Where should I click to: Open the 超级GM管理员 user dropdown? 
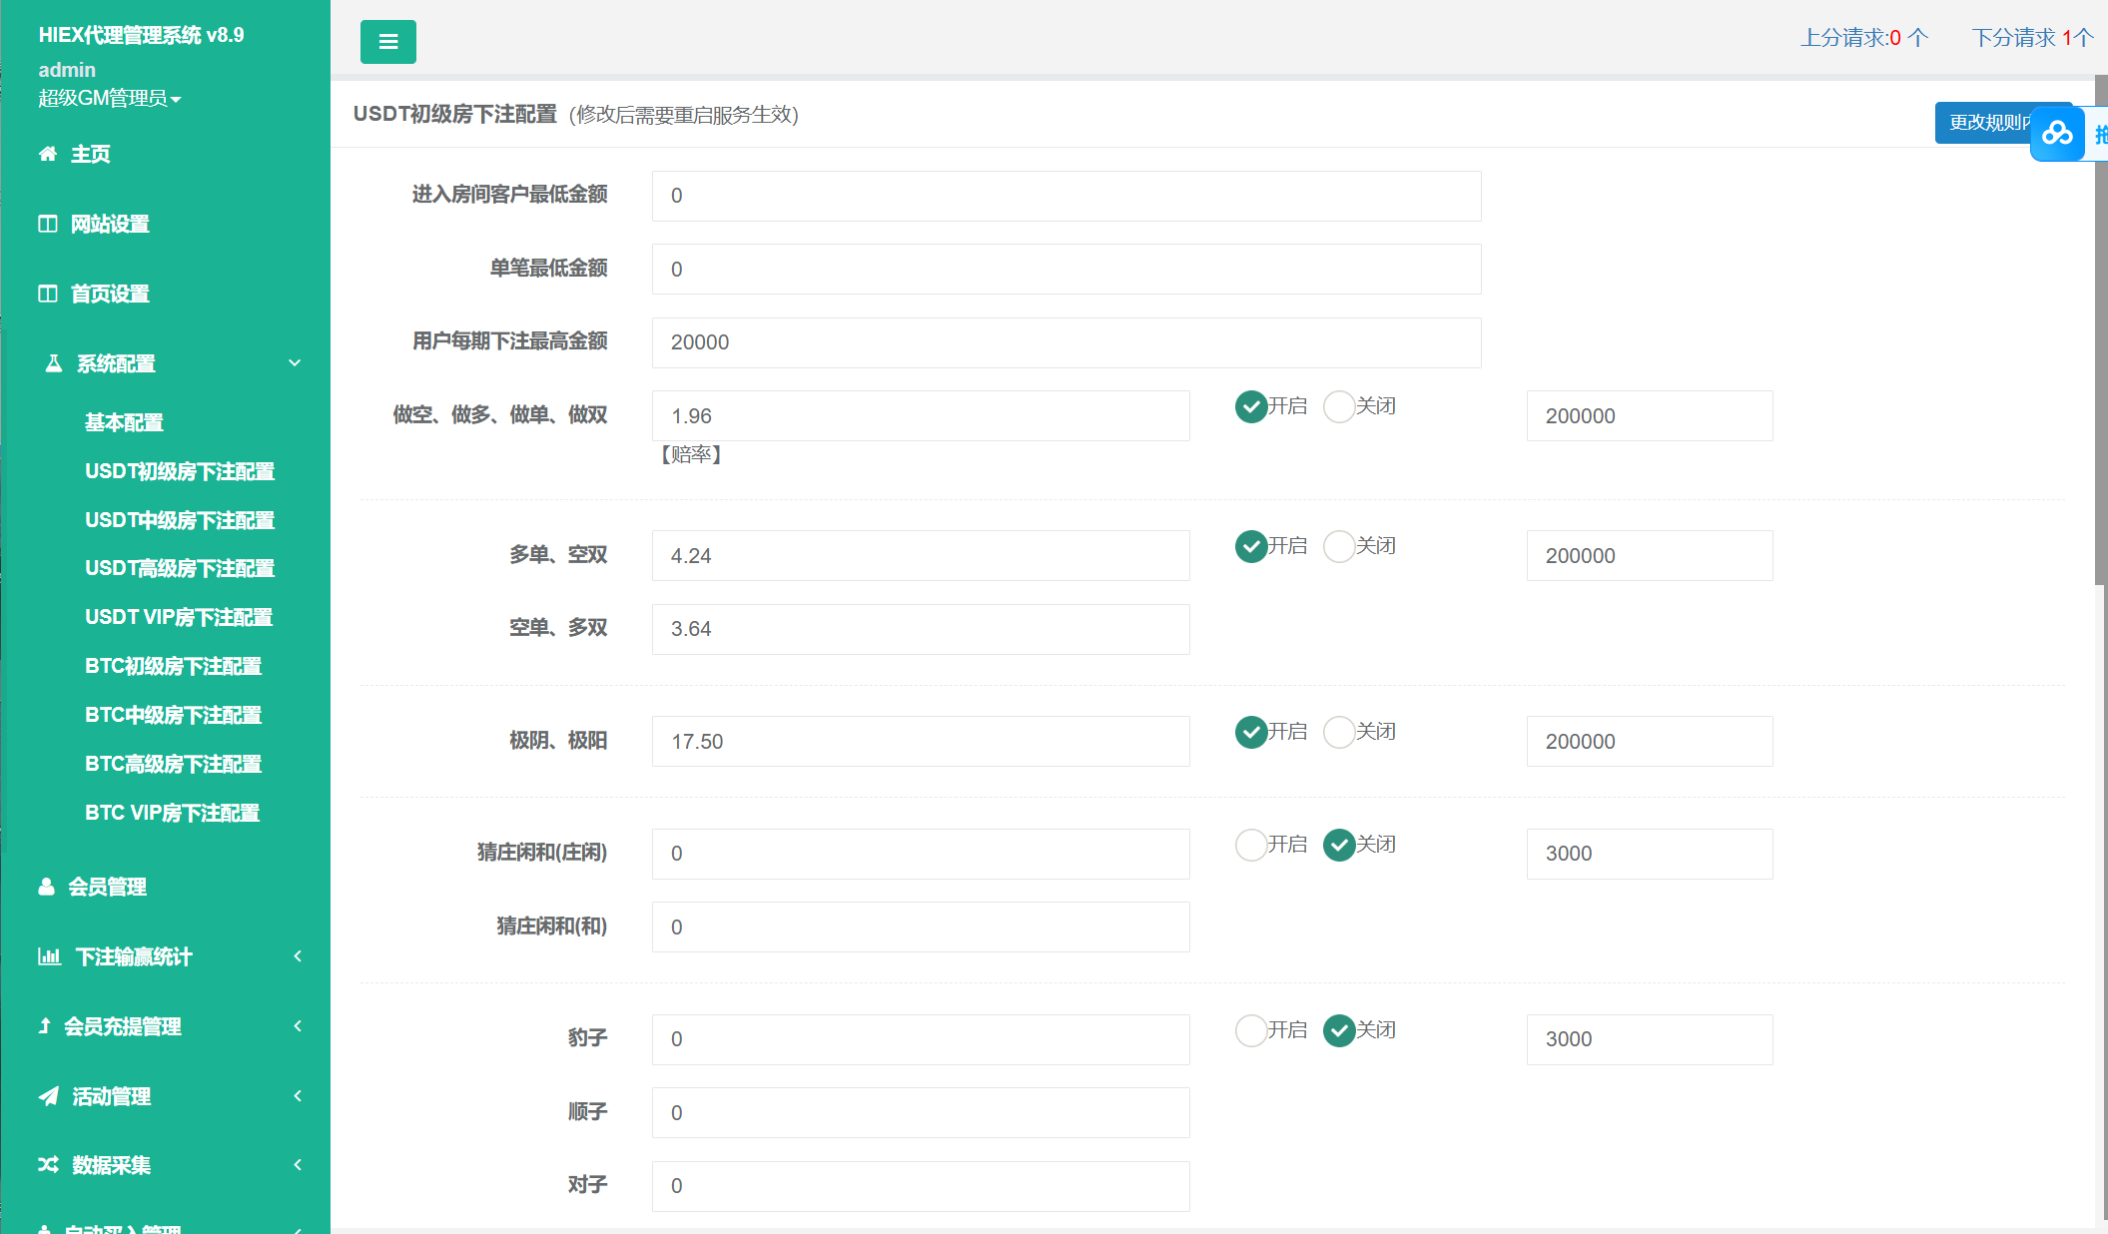[110, 98]
